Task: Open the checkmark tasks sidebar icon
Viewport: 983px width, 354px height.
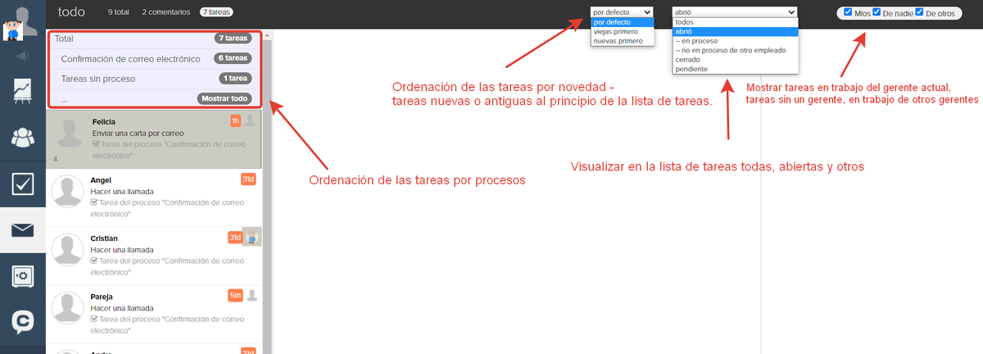Action: pos(22,184)
